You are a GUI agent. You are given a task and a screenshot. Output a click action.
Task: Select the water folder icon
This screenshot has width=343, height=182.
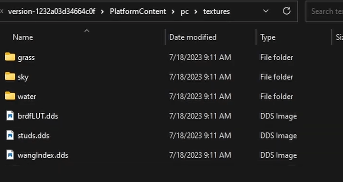point(10,96)
